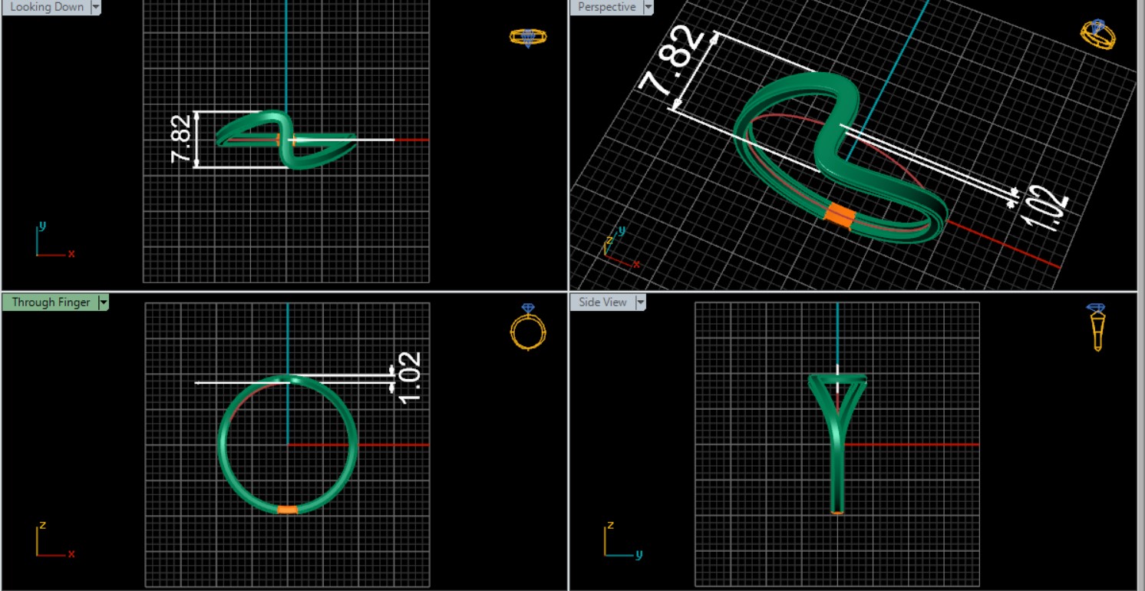Click the orange segment on ring in Perspective
The width and height of the screenshot is (1145, 591).
(x=839, y=215)
